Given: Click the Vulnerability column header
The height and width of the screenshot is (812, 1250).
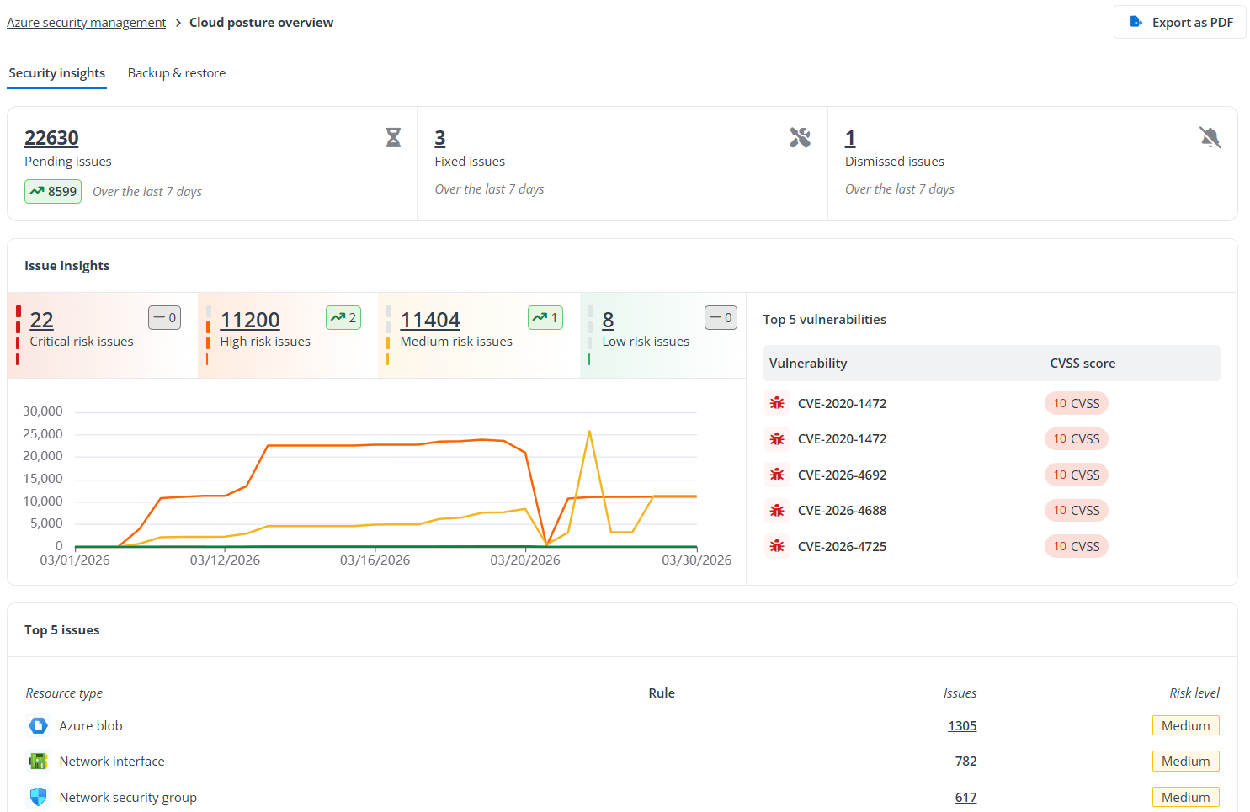Looking at the screenshot, I should [x=808, y=364].
